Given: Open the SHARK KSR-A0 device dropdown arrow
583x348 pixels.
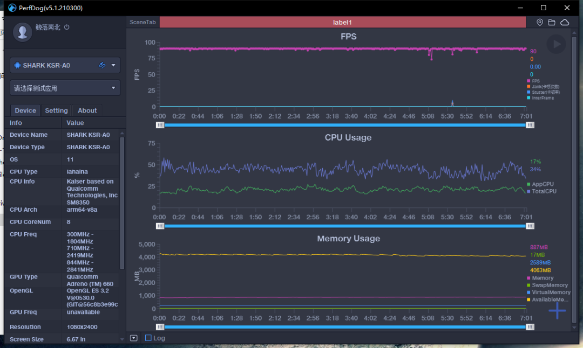Looking at the screenshot, I should pos(113,65).
